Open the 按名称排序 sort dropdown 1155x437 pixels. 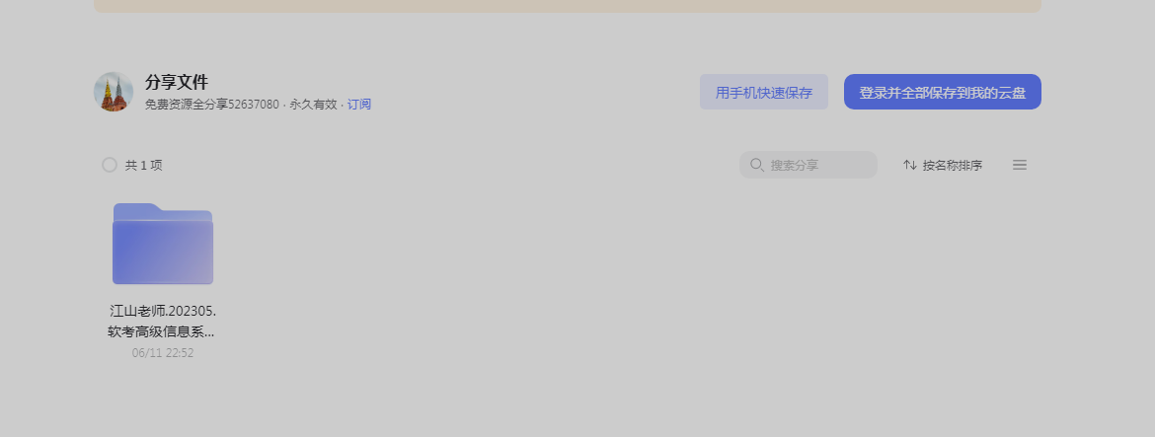[x=943, y=165]
